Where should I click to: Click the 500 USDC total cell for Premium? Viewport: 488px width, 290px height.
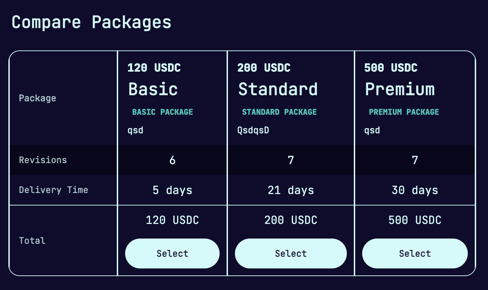(415, 220)
